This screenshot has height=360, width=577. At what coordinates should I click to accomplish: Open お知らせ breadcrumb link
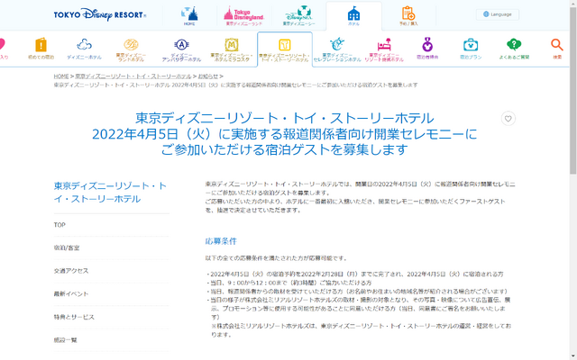[207, 76]
